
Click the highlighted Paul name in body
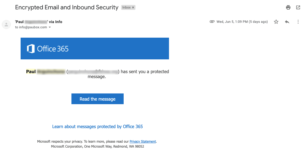click(x=31, y=72)
